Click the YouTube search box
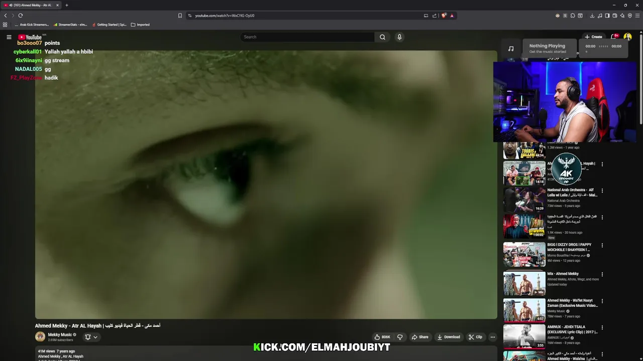This screenshot has height=361, width=643. click(x=307, y=37)
